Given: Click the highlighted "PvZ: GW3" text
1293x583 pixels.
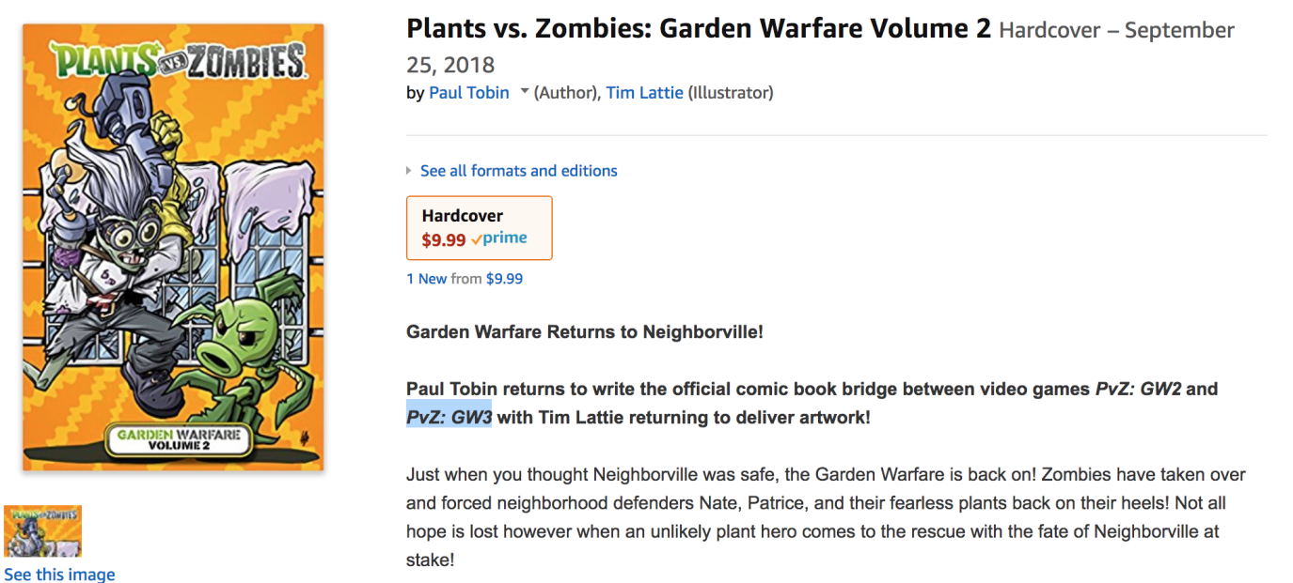Looking at the screenshot, I should pyautogui.click(x=449, y=417).
